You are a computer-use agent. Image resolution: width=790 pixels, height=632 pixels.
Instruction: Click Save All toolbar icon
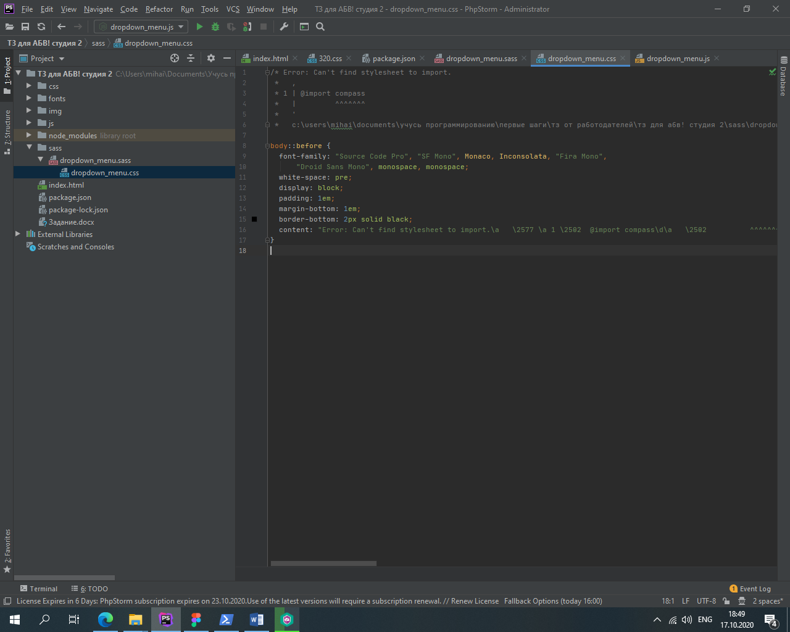click(x=25, y=27)
